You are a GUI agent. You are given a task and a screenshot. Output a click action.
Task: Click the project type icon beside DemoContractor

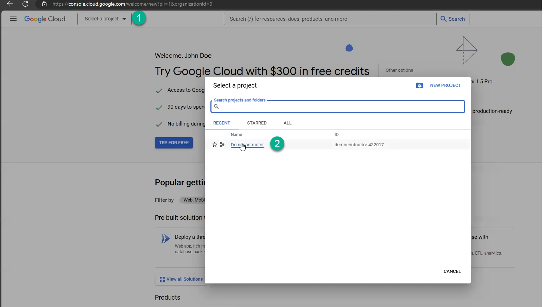coord(222,145)
